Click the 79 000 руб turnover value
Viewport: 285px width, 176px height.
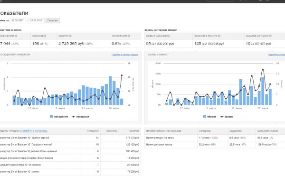pyautogui.click(x=133, y=172)
